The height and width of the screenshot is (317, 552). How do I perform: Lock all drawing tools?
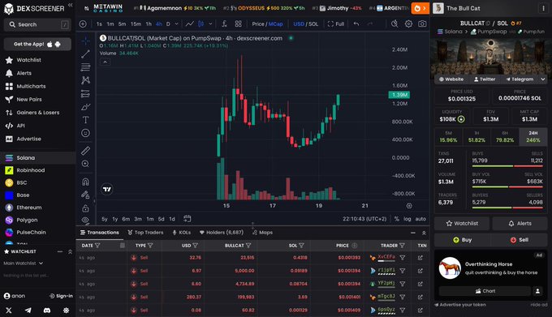tap(85, 208)
